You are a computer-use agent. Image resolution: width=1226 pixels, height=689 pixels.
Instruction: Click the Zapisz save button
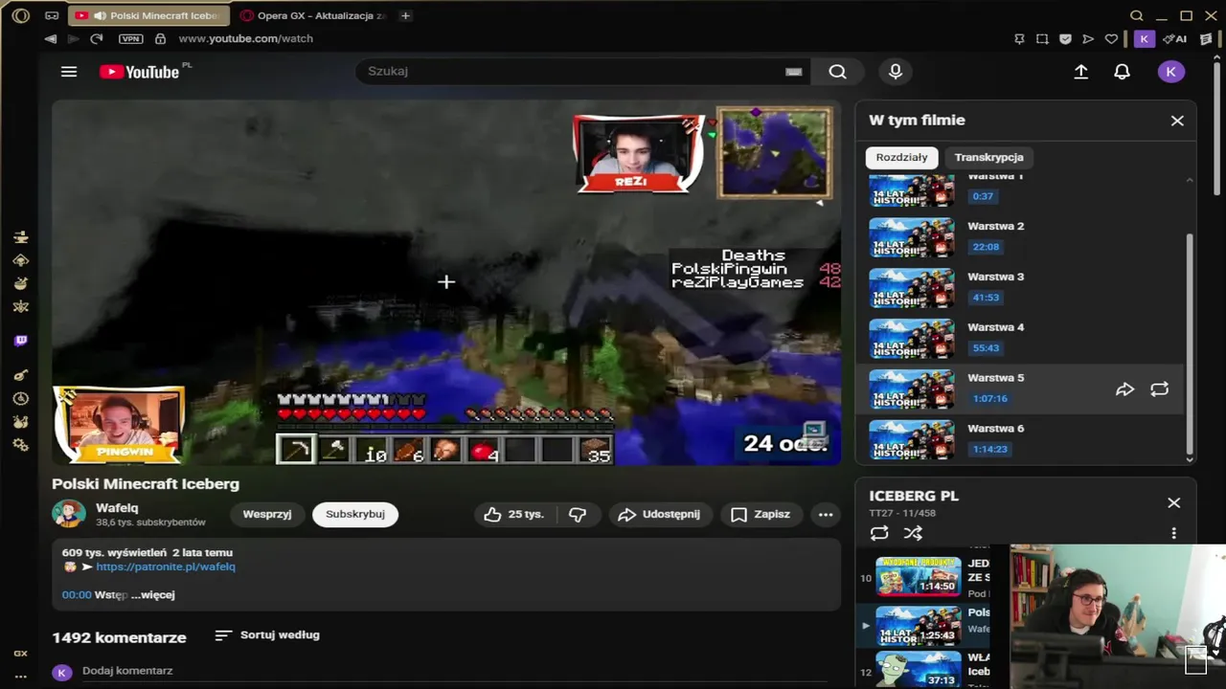coord(761,514)
